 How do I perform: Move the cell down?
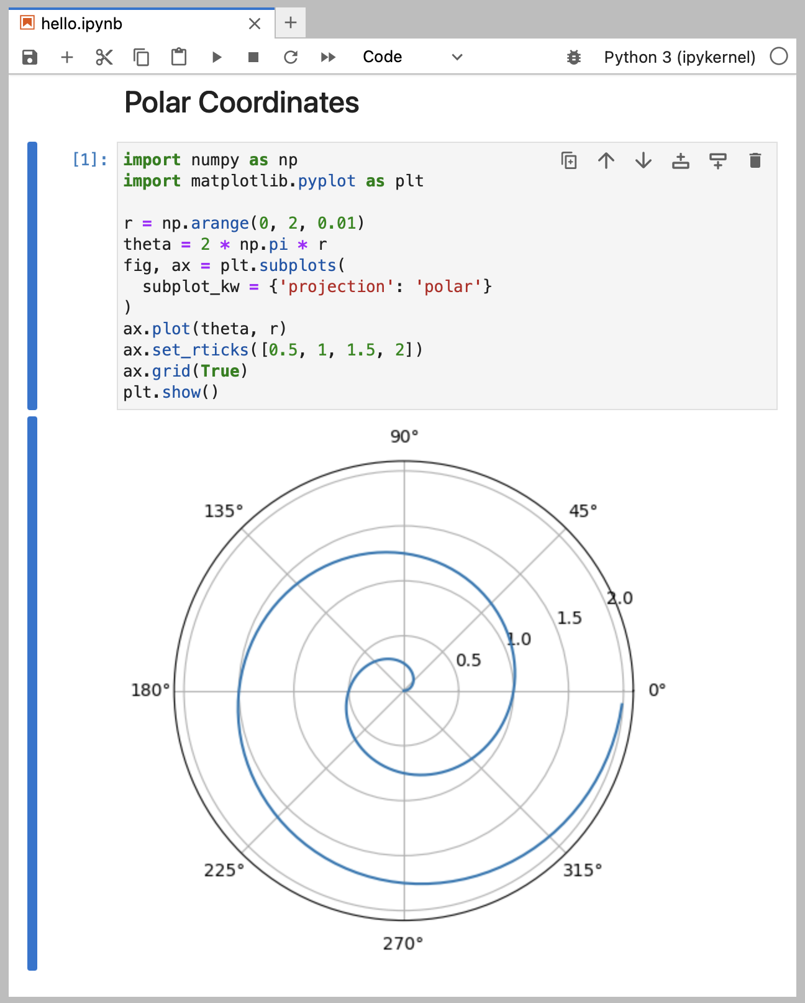[644, 161]
